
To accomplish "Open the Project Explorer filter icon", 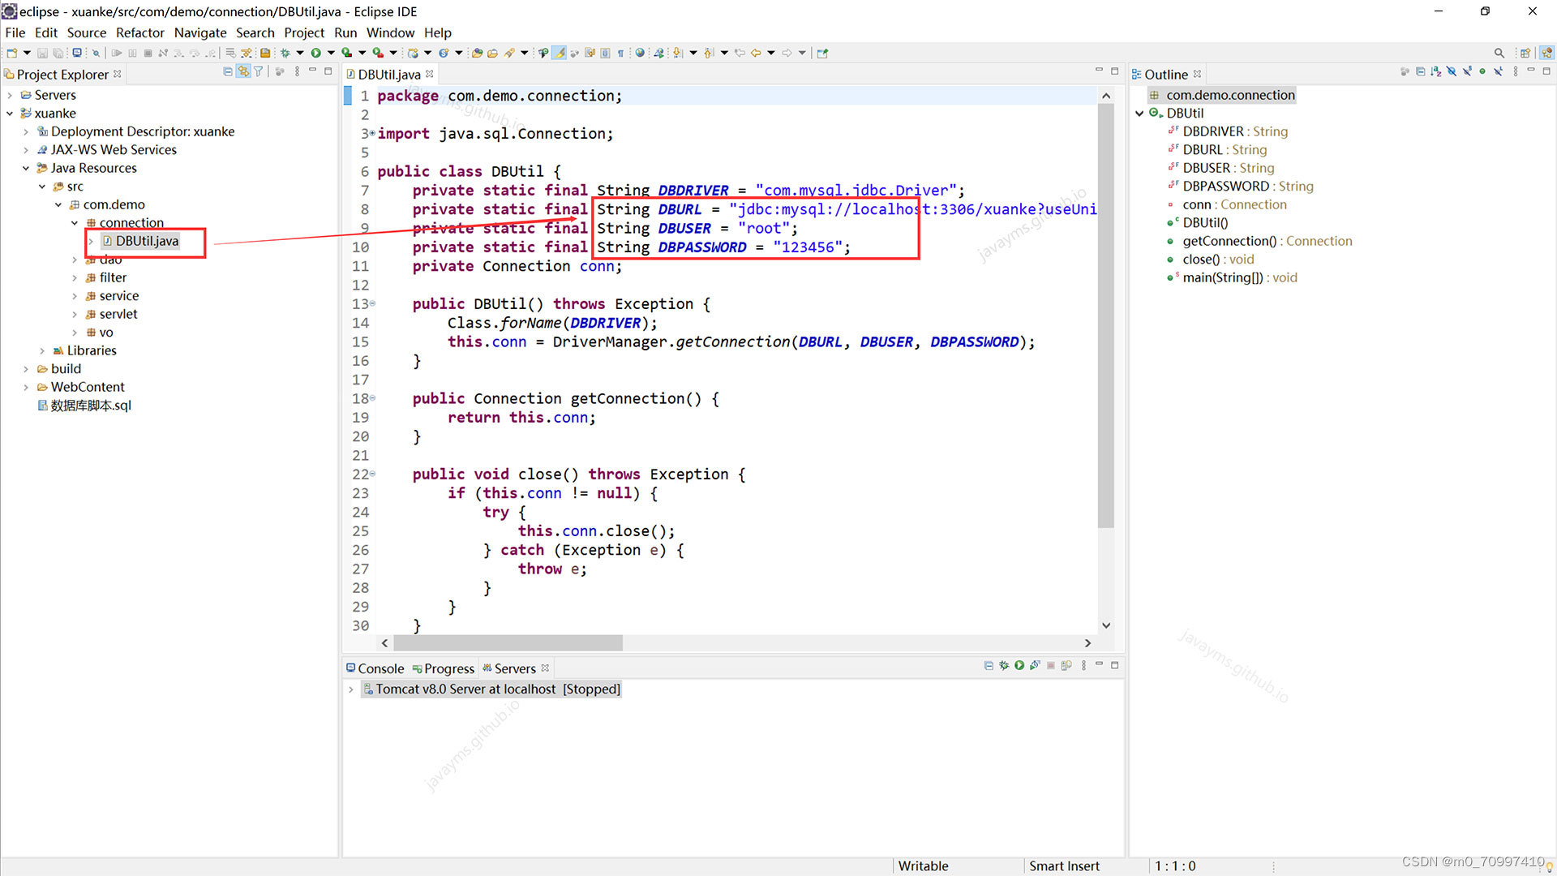I will tap(259, 72).
